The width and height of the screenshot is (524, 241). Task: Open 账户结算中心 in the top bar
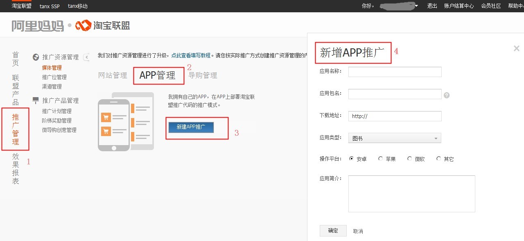459,6
